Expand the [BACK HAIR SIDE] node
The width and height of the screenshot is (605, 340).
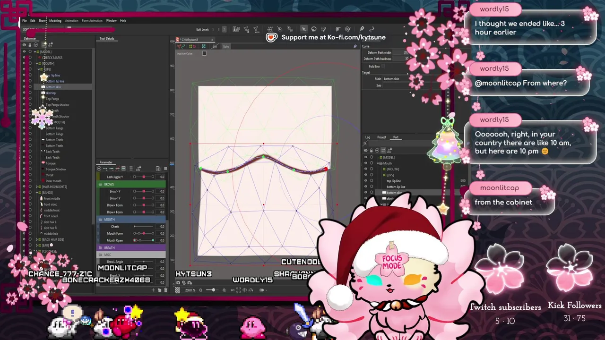(x=37, y=239)
